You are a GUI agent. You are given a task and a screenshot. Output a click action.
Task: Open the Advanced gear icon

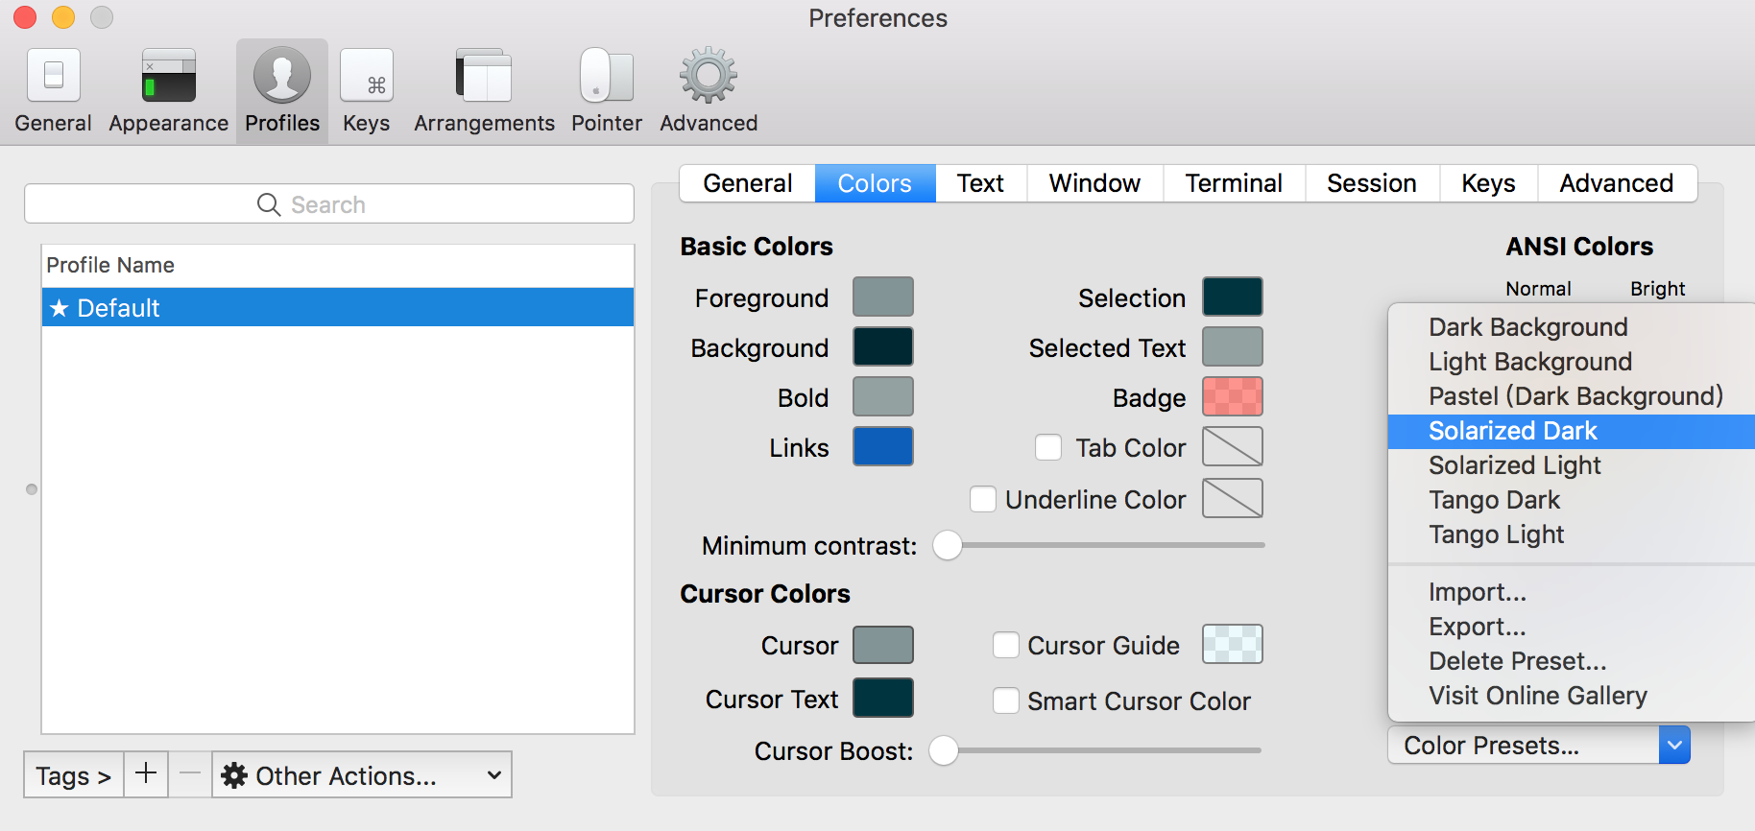click(x=709, y=77)
